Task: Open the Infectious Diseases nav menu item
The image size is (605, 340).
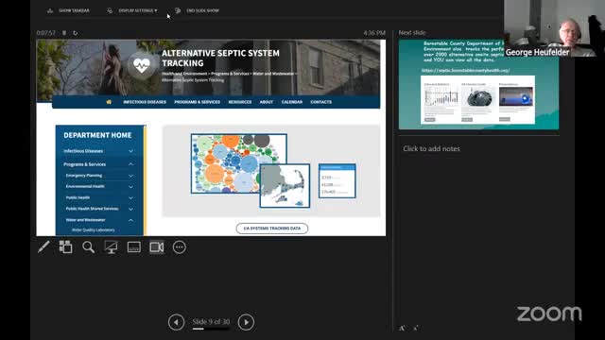Action: click(x=145, y=102)
